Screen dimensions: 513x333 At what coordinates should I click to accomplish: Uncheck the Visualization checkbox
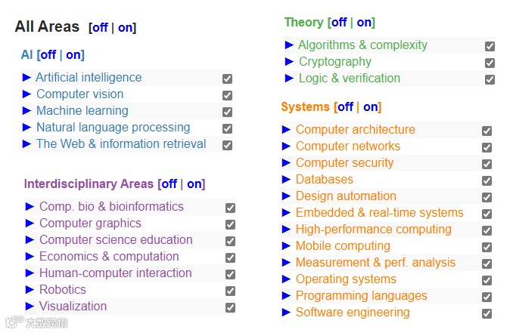[x=230, y=307]
